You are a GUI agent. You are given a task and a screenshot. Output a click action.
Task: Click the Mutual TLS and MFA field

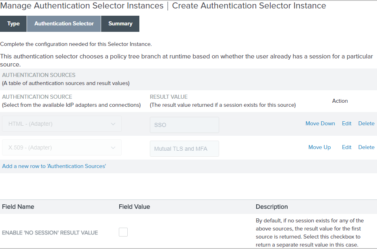click(x=184, y=149)
